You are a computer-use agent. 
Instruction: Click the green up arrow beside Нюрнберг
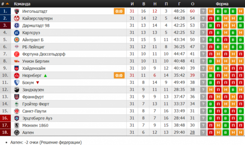(x=46, y=76)
